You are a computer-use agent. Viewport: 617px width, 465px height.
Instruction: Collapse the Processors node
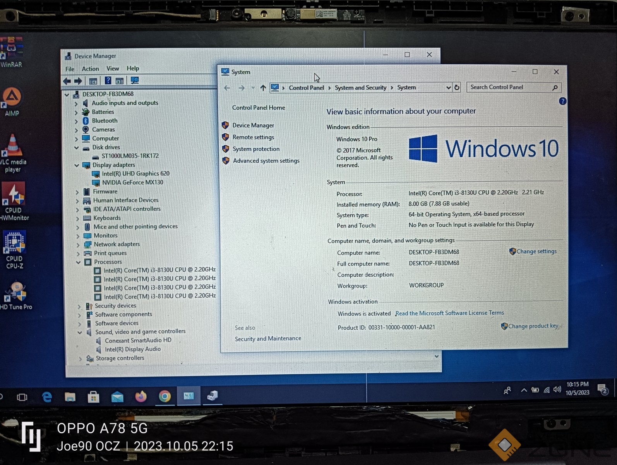click(x=78, y=262)
